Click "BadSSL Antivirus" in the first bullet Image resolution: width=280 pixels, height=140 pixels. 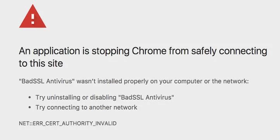point(146,97)
